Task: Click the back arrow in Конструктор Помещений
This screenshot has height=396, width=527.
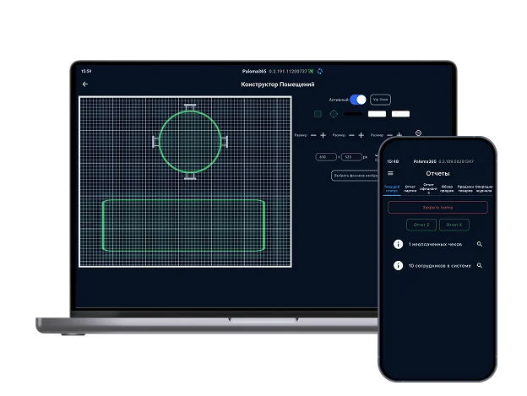Action: (x=84, y=84)
